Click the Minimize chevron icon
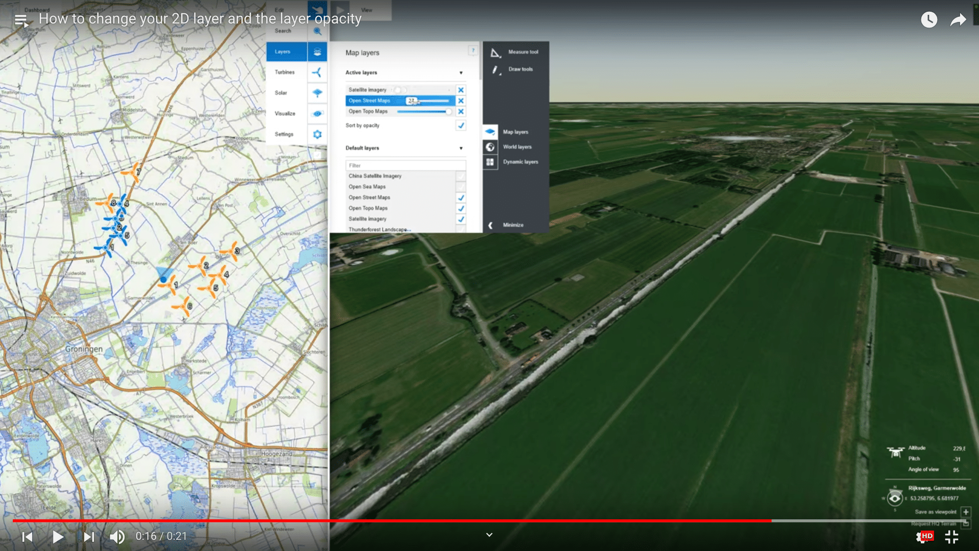The width and height of the screenshot is (979, 551). tap(491, 225)
